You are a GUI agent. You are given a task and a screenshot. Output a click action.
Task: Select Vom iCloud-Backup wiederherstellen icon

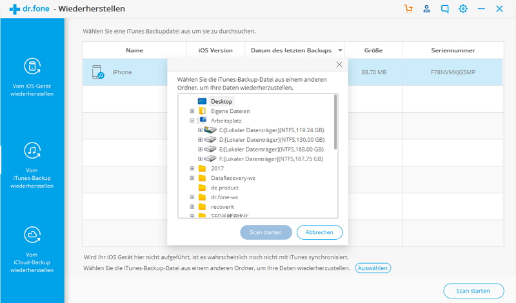[32, 235]
